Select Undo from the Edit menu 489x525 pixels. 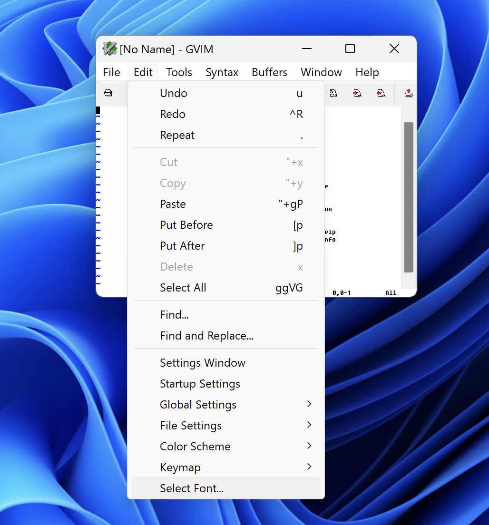tap(173, 93)
